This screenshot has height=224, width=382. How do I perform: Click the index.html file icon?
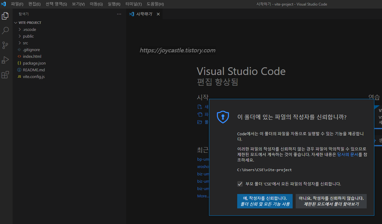tap(19, 56)
